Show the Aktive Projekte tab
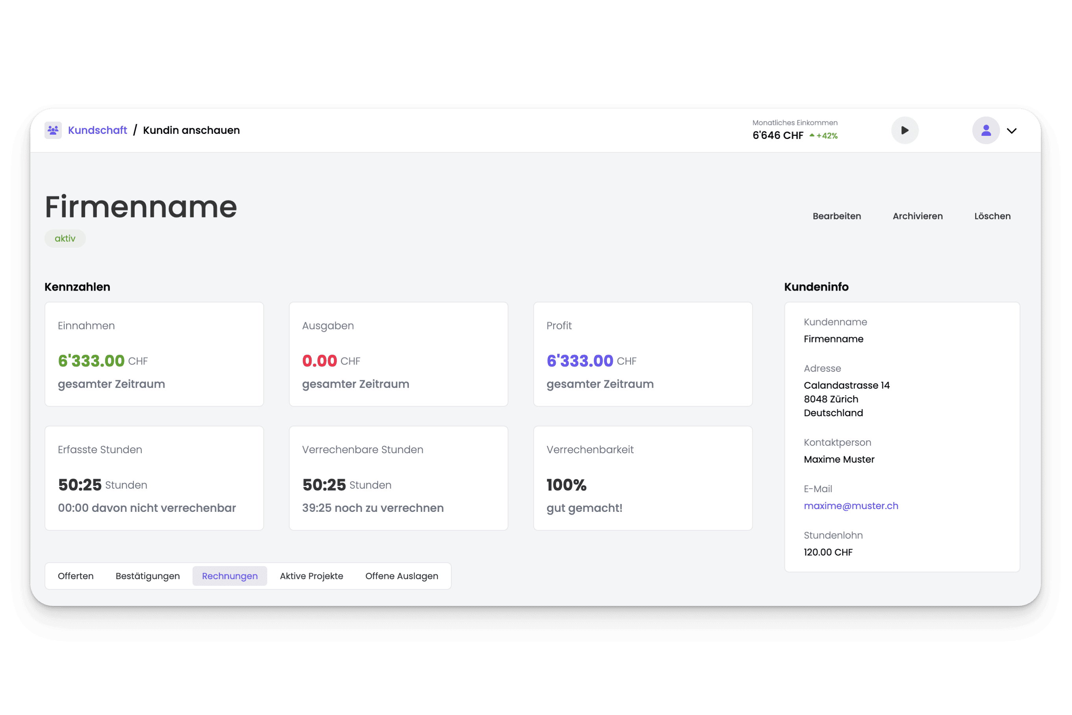1072x715 pixels. point(312,576)
